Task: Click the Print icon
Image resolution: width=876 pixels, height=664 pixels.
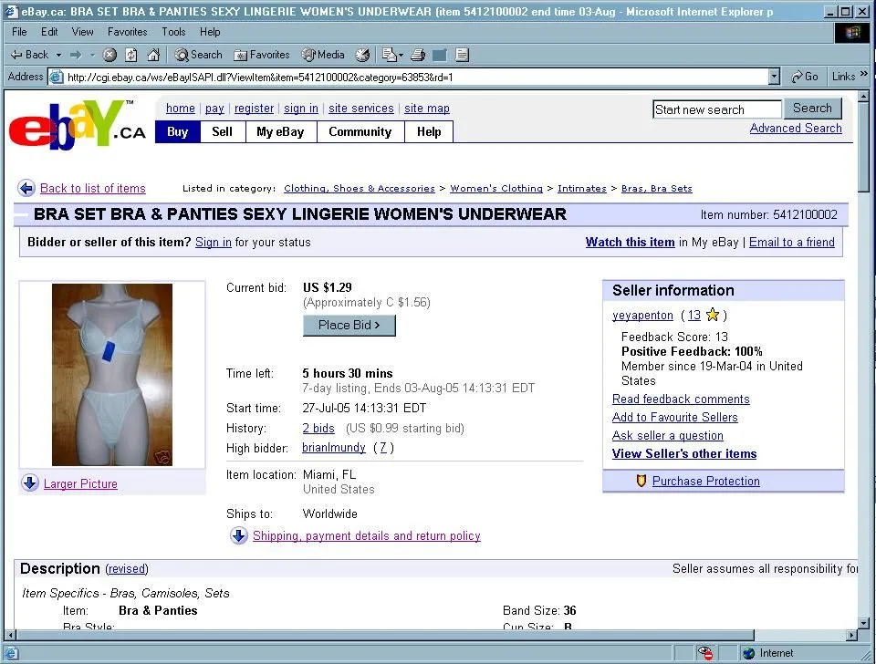Action: 418,55
